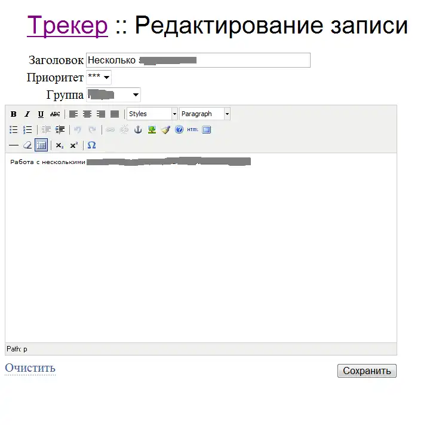Follow the Трекер link
Screen dimensions: 442x425
tap(67, 25)
